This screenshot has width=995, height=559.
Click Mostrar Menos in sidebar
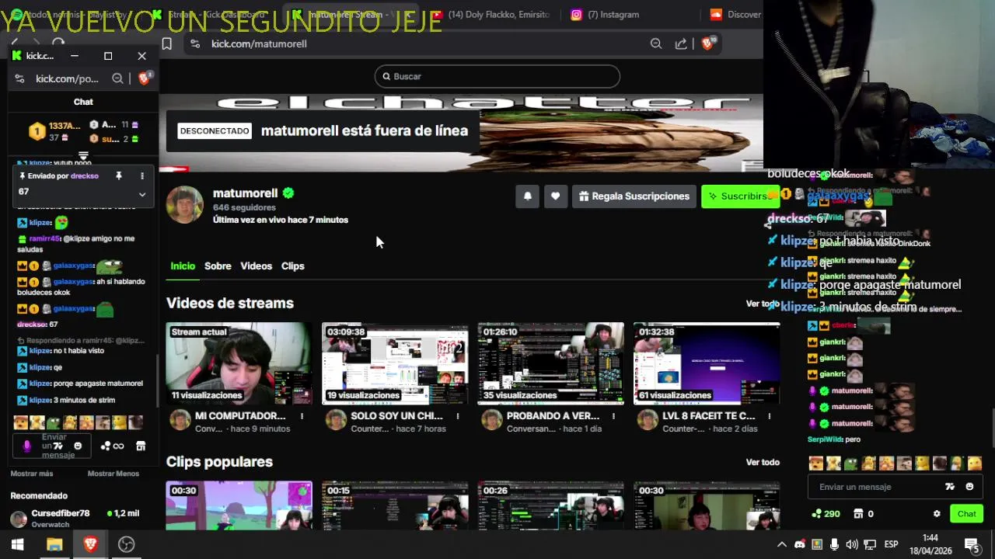113,474
